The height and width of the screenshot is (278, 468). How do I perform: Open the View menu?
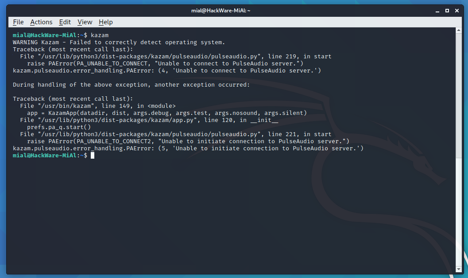(85, 22)
